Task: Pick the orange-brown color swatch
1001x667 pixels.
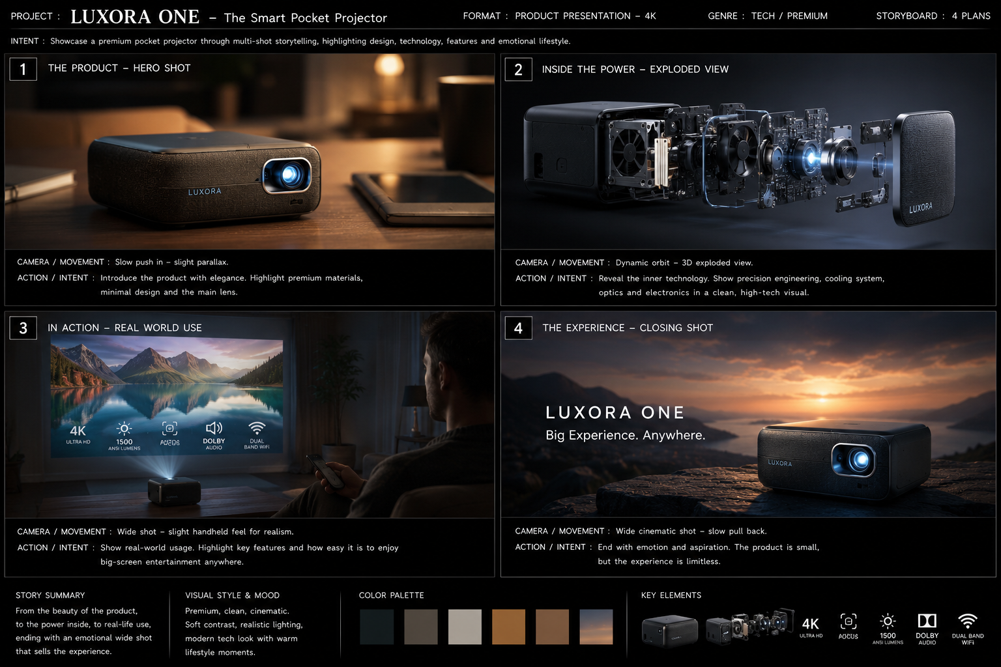Action: (508, 627)
